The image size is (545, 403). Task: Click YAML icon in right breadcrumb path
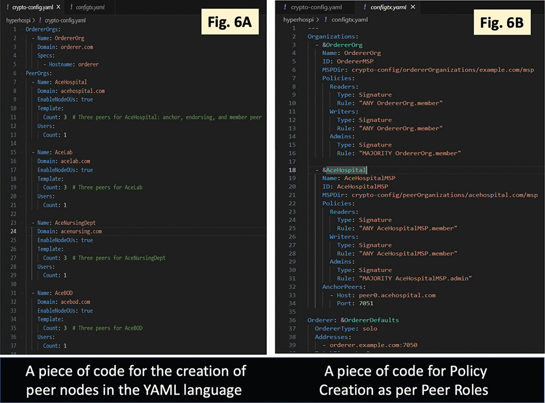pos(325,19)
